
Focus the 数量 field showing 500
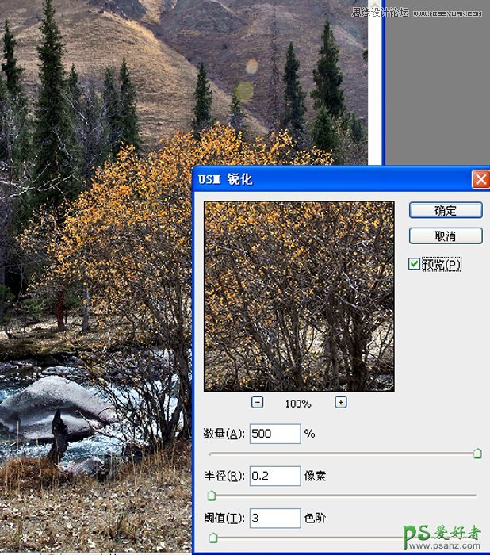click(x=274, y=434)
